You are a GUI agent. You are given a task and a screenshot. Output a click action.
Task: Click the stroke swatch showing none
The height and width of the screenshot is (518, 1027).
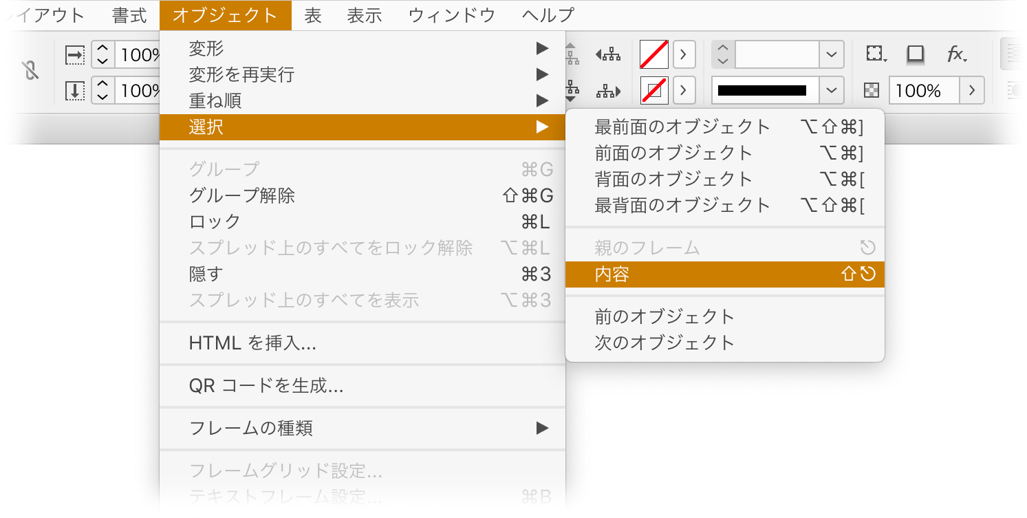(x=653, y=89)
